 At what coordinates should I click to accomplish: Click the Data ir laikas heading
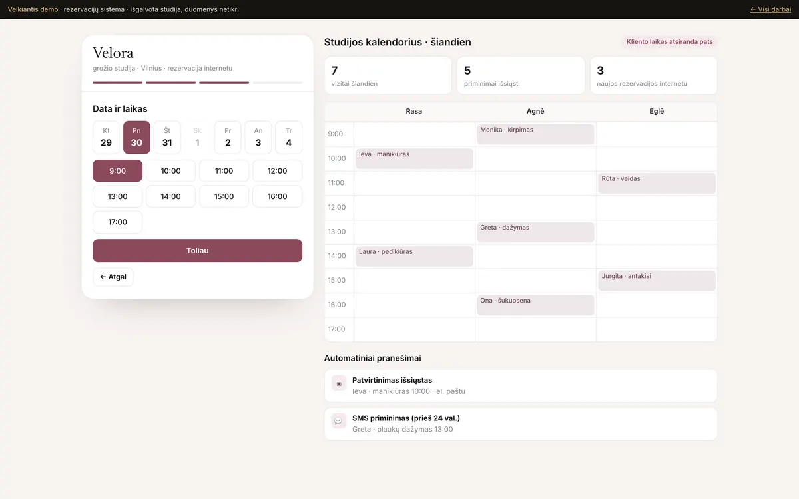[x=120, y=109]
